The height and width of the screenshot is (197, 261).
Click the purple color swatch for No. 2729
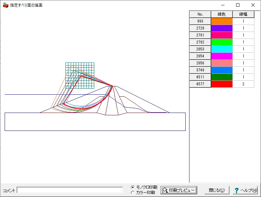(x=222, y=28)
